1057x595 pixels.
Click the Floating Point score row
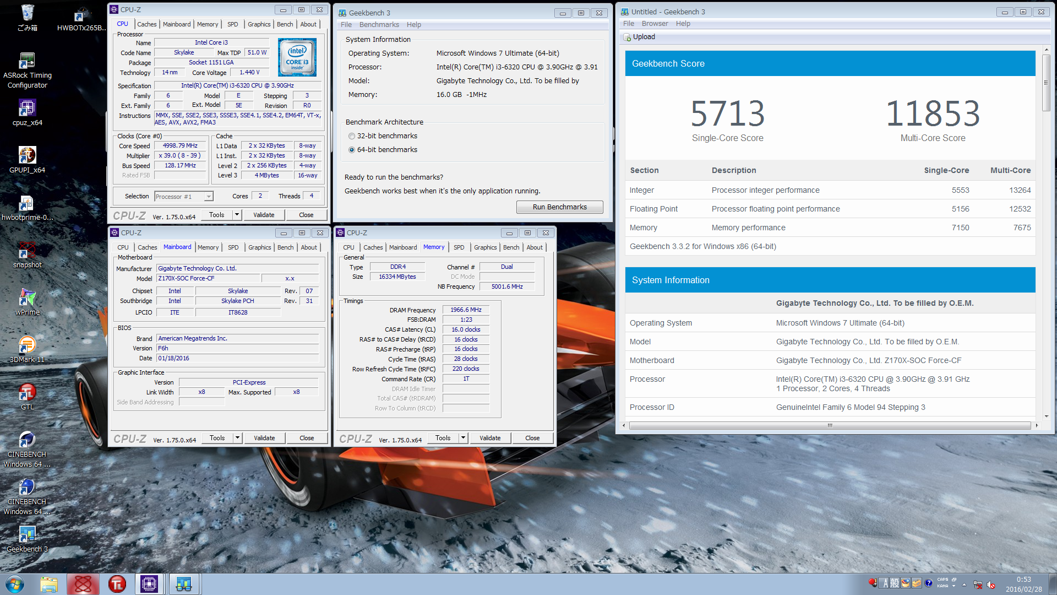[x=830, y=209]
